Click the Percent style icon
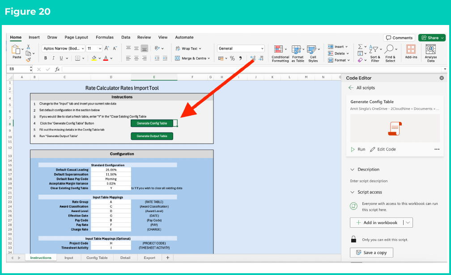 [x=232, y=58]
